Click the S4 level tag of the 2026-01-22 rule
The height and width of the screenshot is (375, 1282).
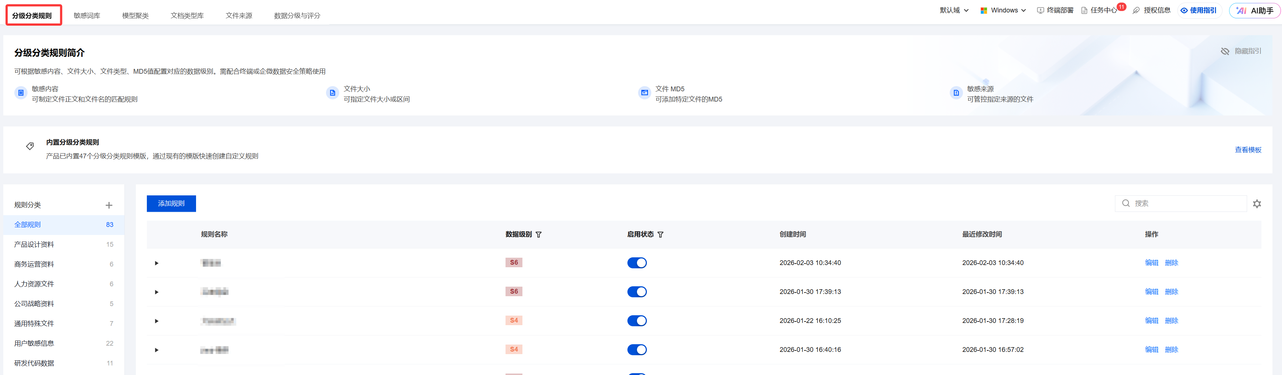[x=514, y=320]
